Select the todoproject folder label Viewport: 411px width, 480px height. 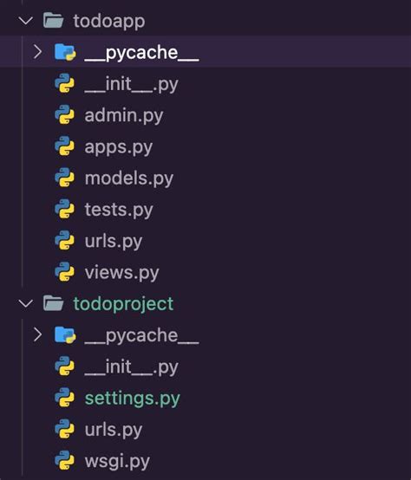(123, 304)
